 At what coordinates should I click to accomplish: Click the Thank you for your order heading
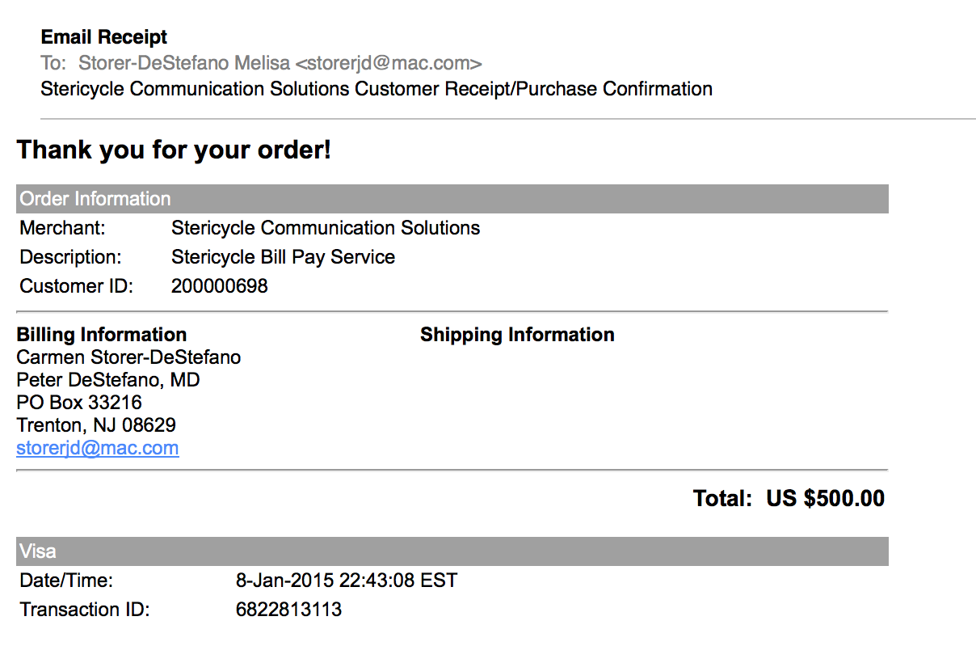pos(175,150)
